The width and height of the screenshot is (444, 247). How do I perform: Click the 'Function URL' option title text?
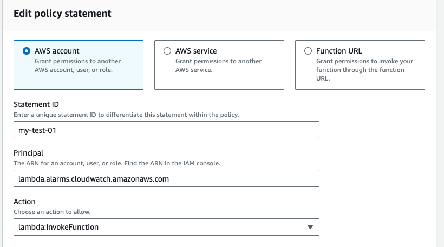pyautogui.click(x=339, y=51)
